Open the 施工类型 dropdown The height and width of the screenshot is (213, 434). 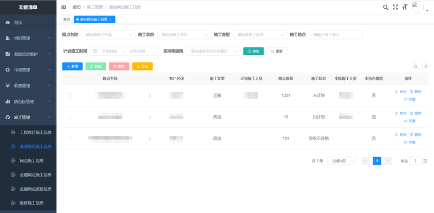260,35
